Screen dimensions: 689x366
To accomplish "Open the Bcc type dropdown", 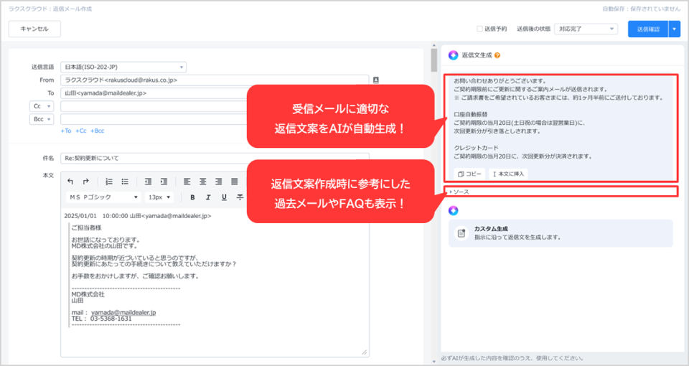I will [42, 119].
